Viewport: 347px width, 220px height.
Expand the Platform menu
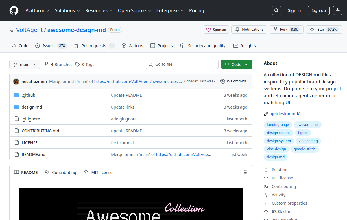tap(37, 10)
